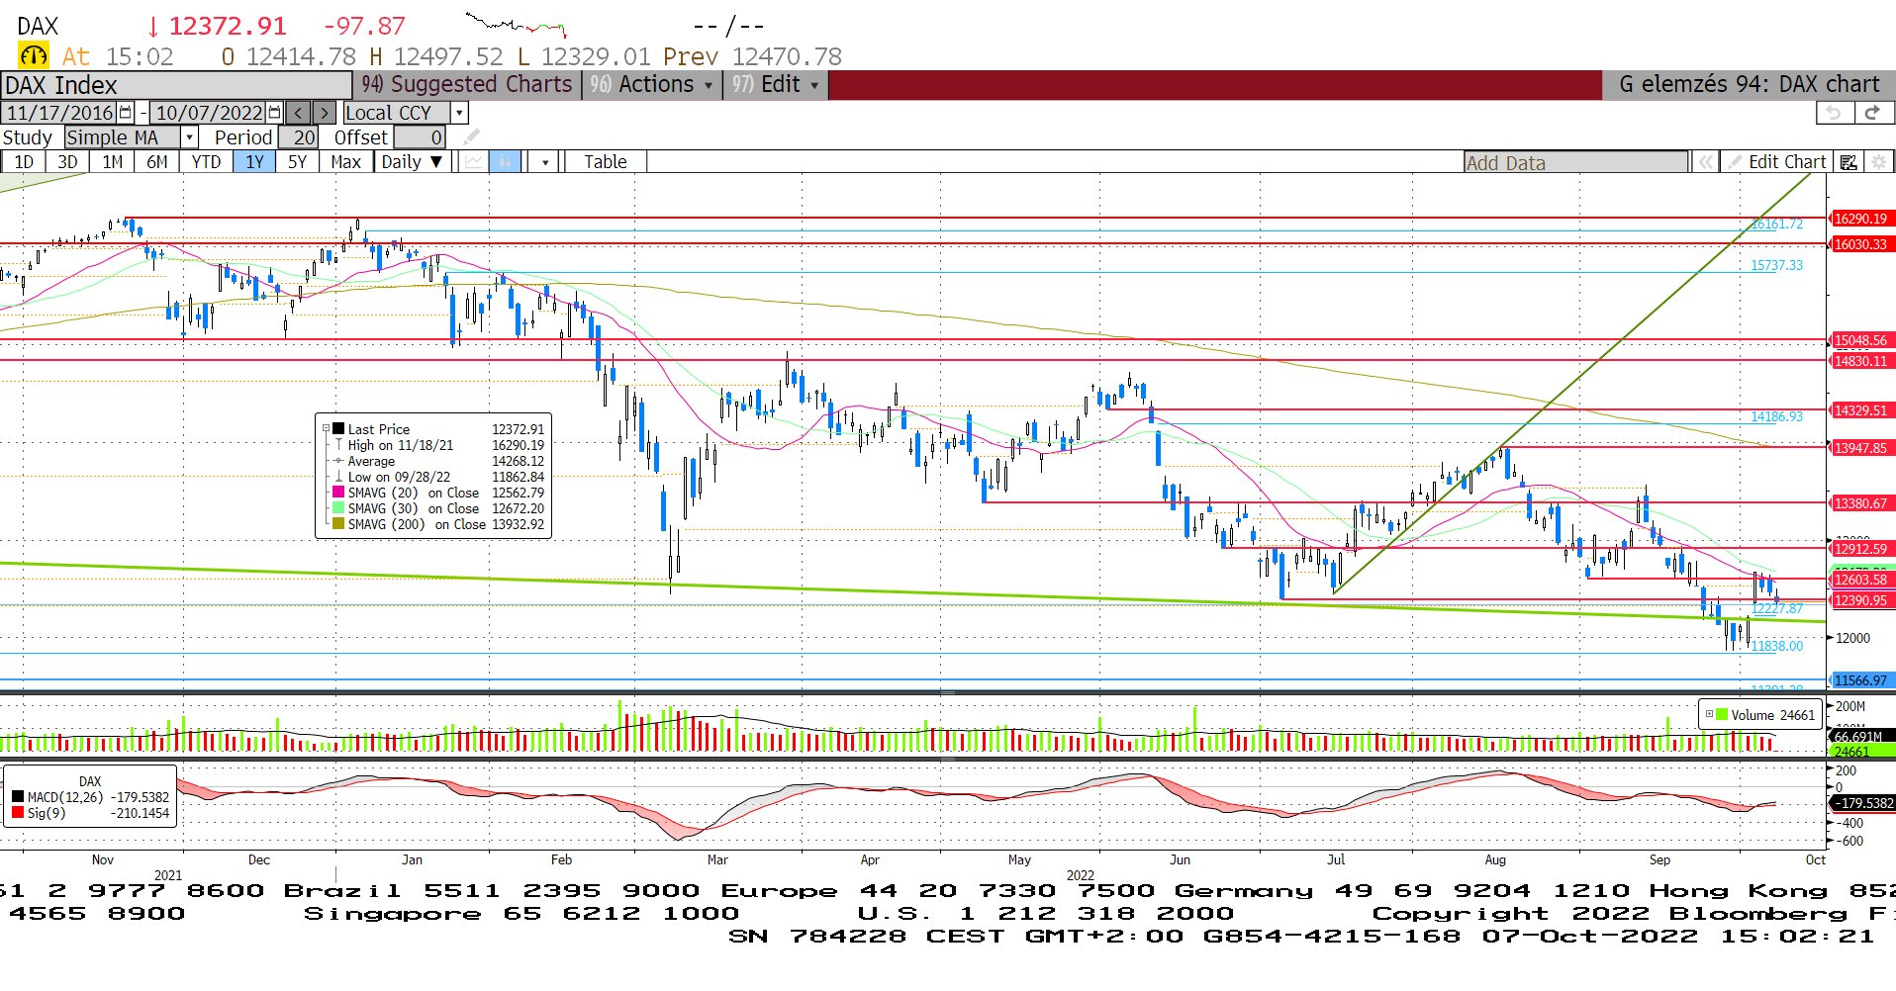Click the Average marker icon in the legend
This screenshot has height=991, width=1896.
[x=338, y=461]
